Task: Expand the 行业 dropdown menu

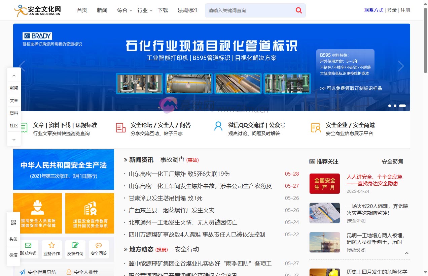Action: [x=143, y=10]
